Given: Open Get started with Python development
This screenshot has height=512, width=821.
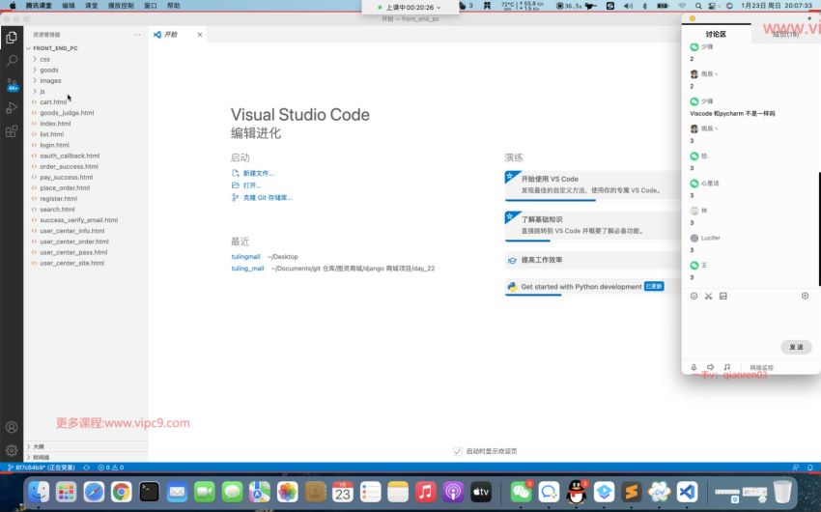Looking at the screenshot, I should point(593,287).
